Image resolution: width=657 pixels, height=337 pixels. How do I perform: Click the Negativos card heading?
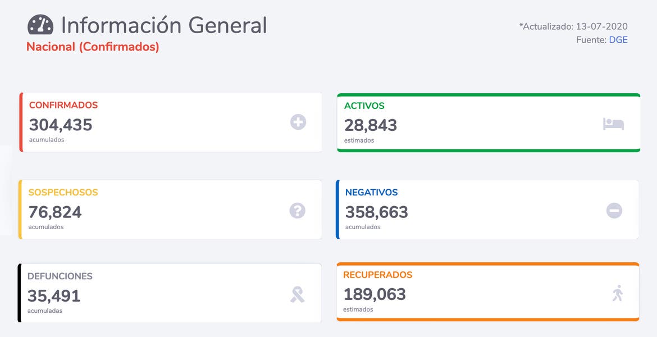point(371,192)
